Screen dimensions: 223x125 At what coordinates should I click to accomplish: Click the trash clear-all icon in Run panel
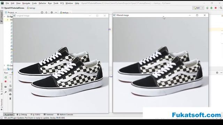[10, 99]
